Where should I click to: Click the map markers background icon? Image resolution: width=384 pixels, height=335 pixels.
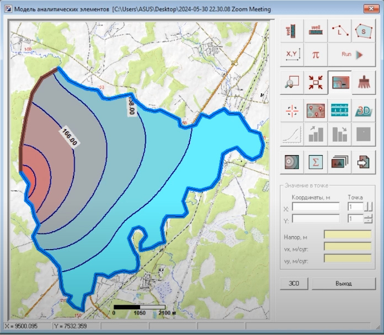316,110
